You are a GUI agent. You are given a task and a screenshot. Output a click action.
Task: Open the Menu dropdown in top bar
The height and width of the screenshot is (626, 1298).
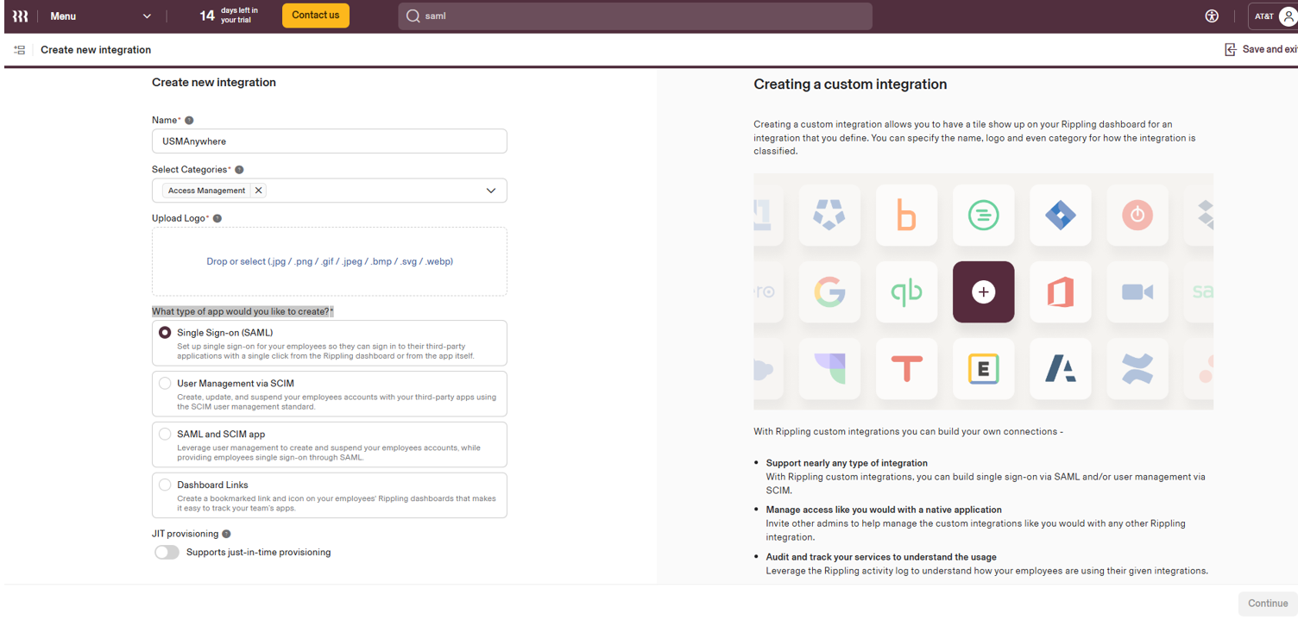click(x=99, y=16)
